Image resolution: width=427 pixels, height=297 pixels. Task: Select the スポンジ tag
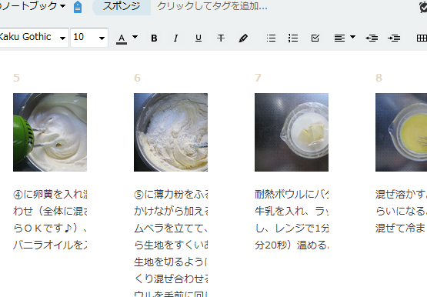coord(122,6)
